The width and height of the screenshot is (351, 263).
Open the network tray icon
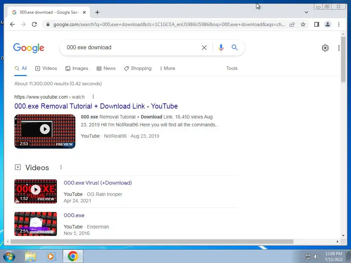click(308, 256)
